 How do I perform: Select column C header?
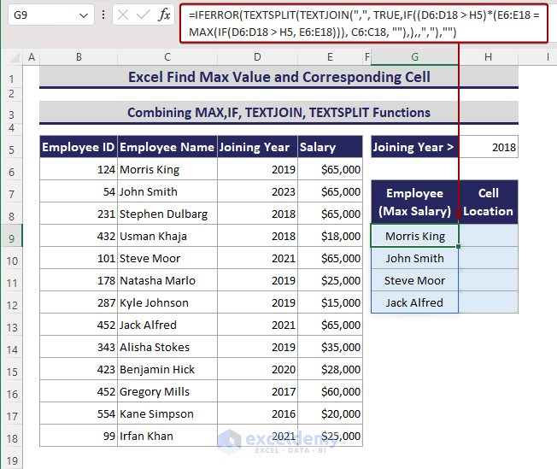click(x=167, y=57)
